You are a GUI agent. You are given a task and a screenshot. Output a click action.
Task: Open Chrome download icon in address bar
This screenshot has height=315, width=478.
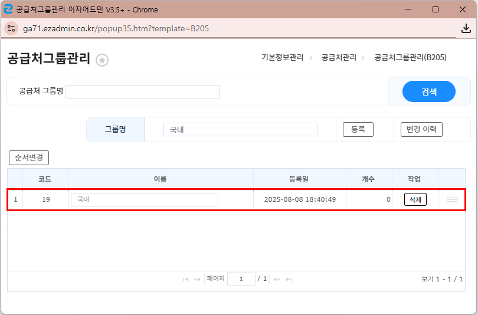pyautogui.click(x=466, y=28)
